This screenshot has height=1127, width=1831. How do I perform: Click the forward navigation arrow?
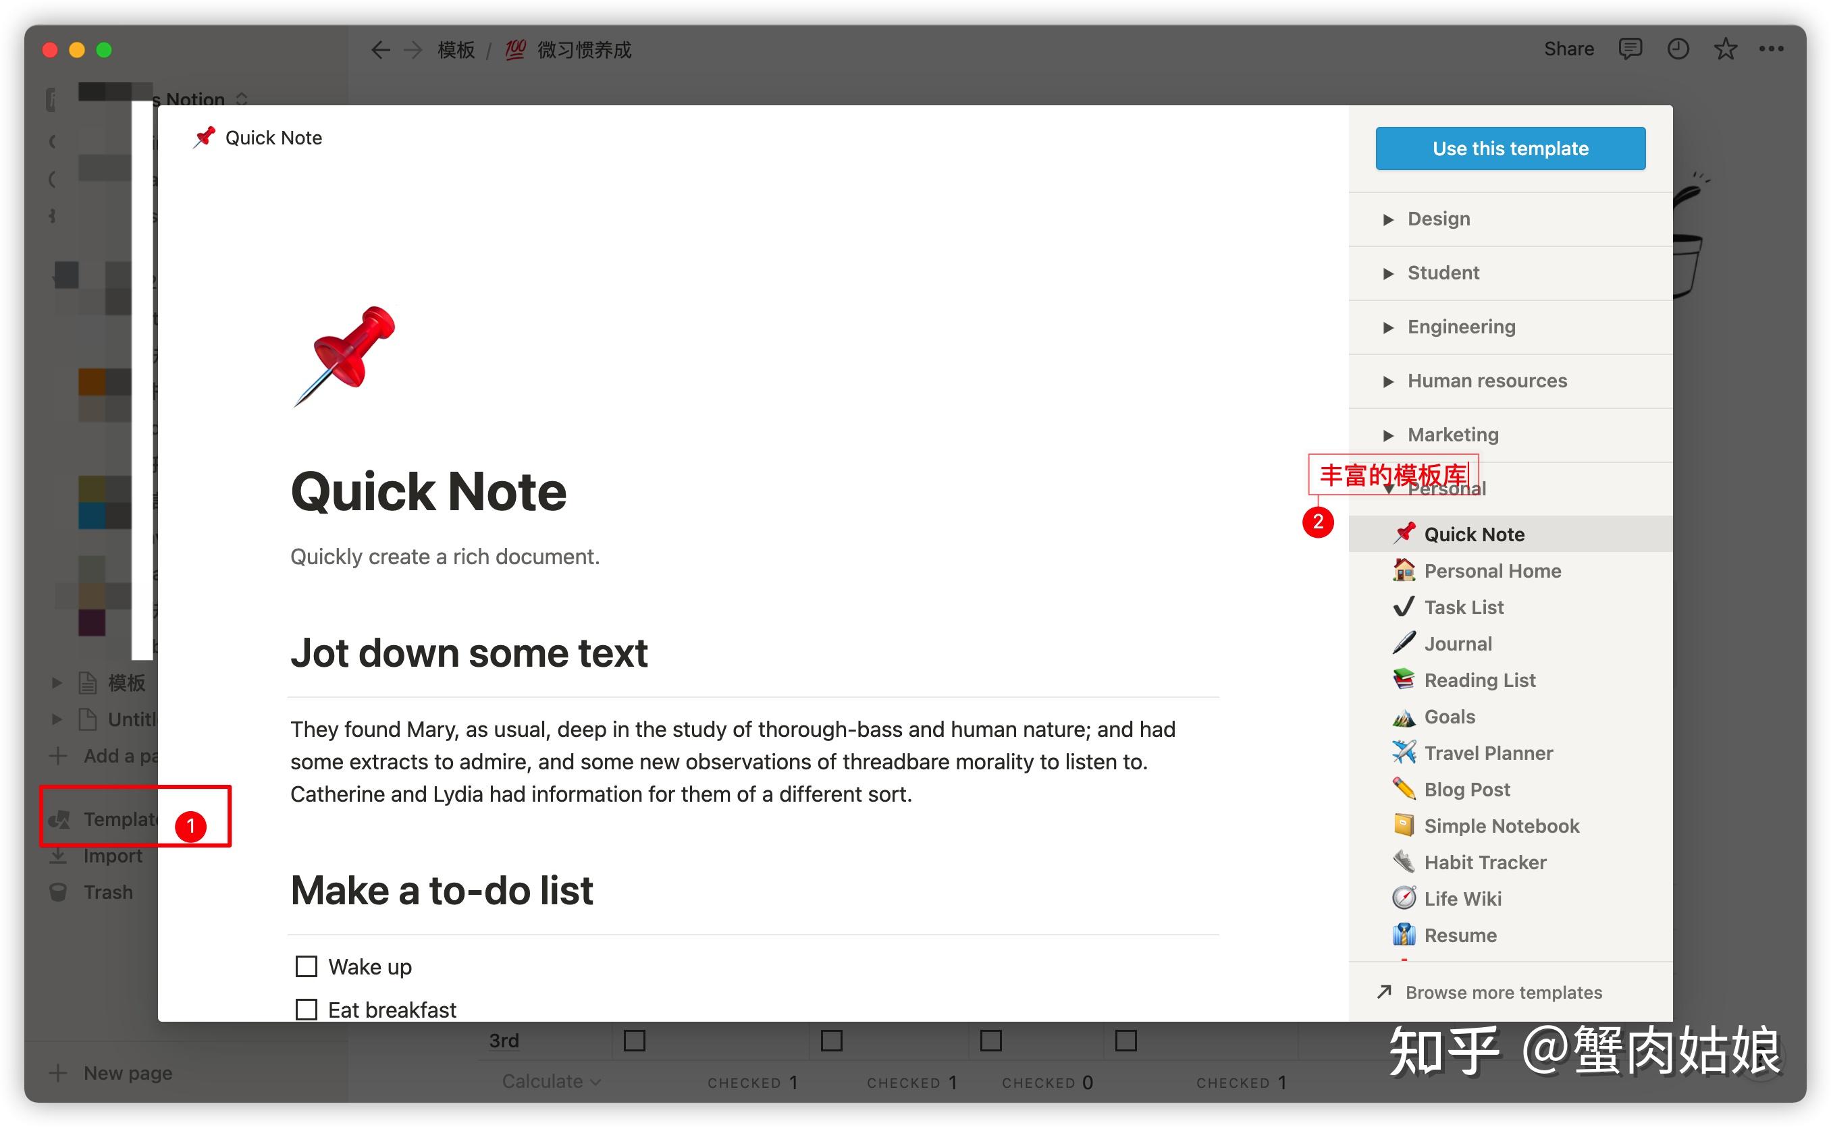[413, 50]
